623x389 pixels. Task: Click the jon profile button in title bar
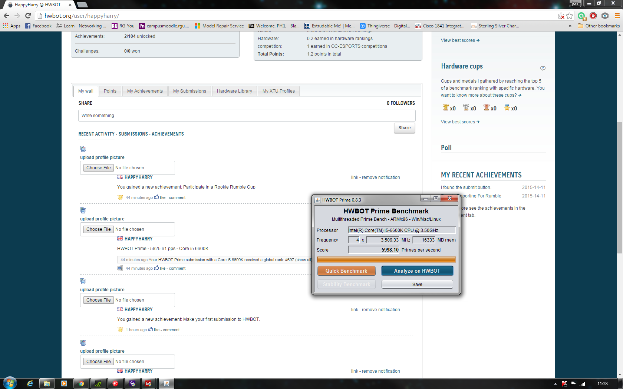(575, 3)
